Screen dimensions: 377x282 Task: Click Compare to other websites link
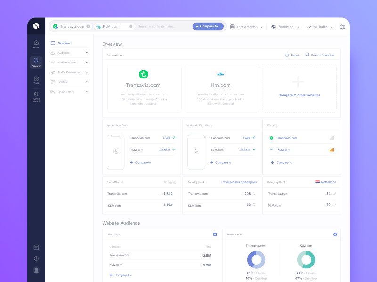pos(299,95)
